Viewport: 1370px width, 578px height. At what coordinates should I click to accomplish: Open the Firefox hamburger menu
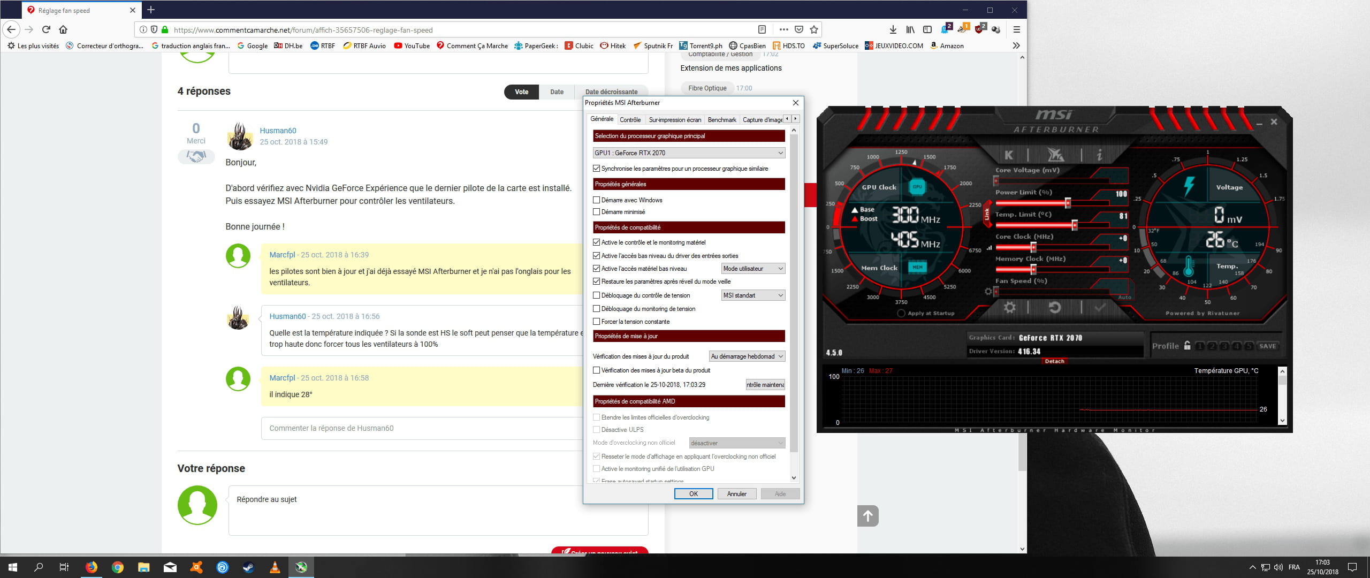pos(1017,30)
